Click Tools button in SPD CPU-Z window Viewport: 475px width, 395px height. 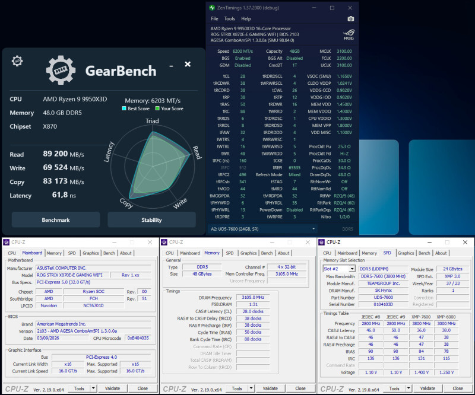tap(394, 388)
